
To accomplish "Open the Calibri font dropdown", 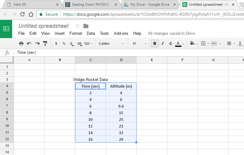I will (x=111, y=44).
